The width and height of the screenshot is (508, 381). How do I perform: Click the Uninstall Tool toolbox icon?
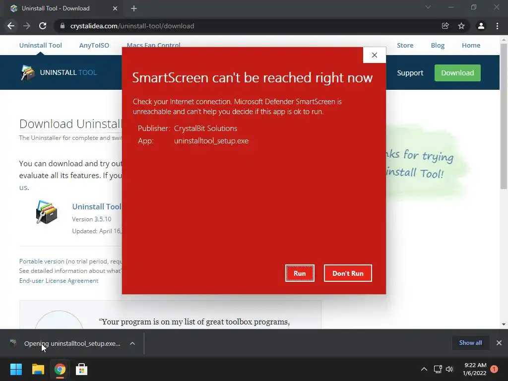pos(47,212)
